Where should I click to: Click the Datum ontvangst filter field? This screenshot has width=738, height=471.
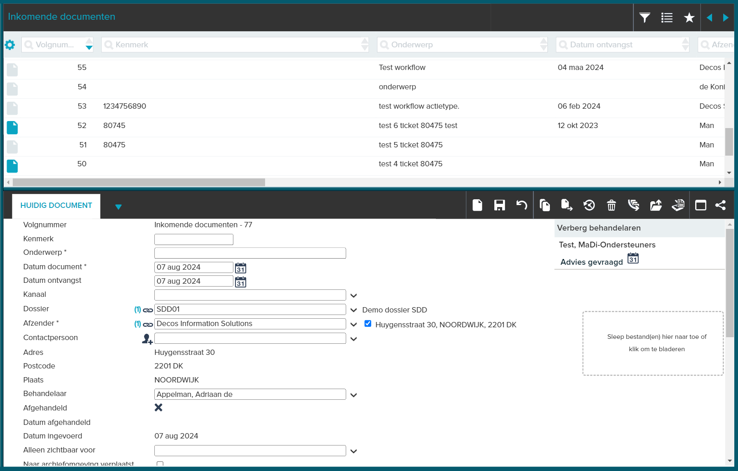click(x=622, y=44)
